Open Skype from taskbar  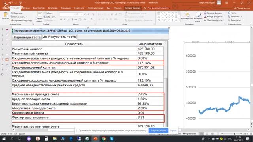click(x=111, y=138)
